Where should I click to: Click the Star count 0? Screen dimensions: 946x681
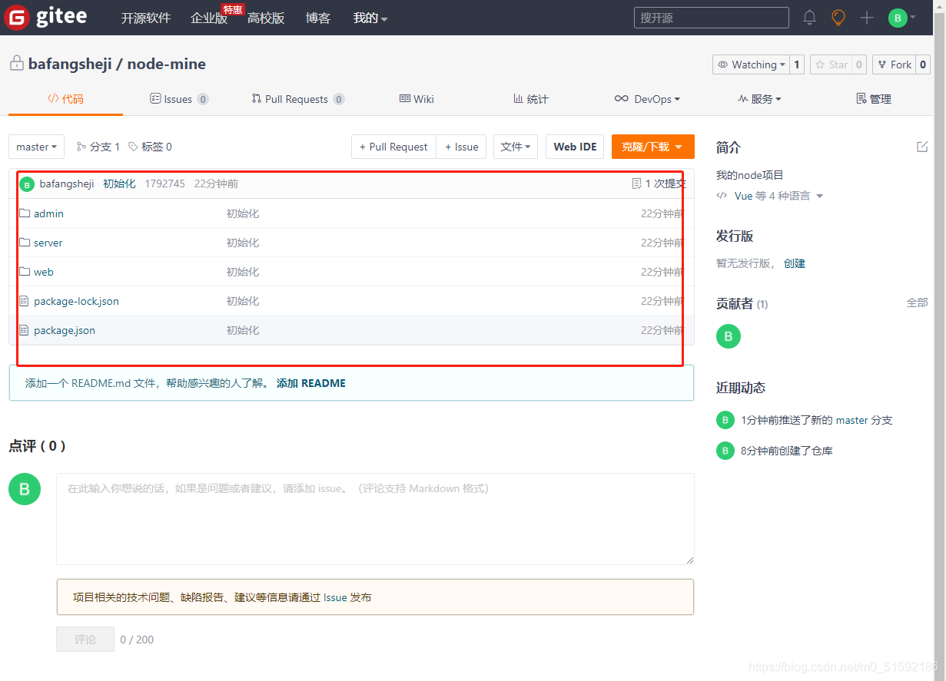[859, 64]
